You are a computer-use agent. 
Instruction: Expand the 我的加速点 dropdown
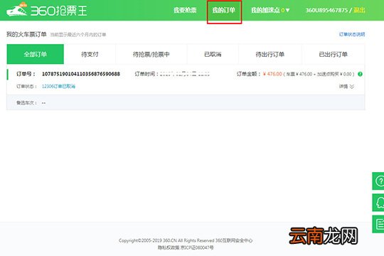tap(270, 10)
